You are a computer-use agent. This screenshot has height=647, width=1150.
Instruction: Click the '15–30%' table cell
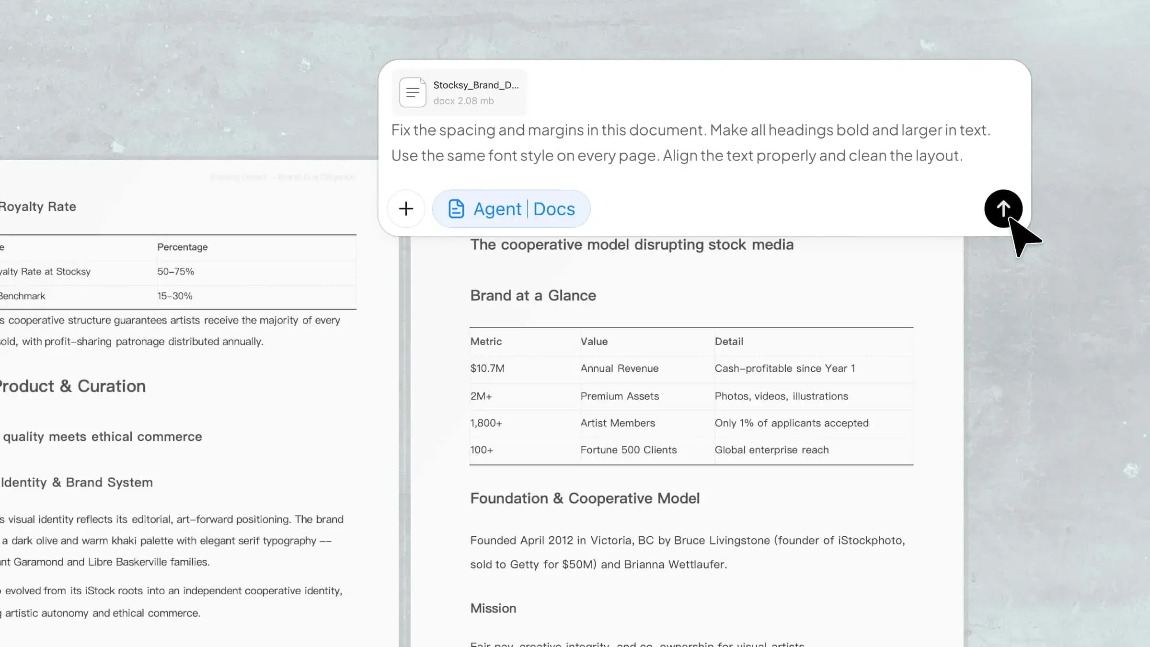click(x=175, y=296)
